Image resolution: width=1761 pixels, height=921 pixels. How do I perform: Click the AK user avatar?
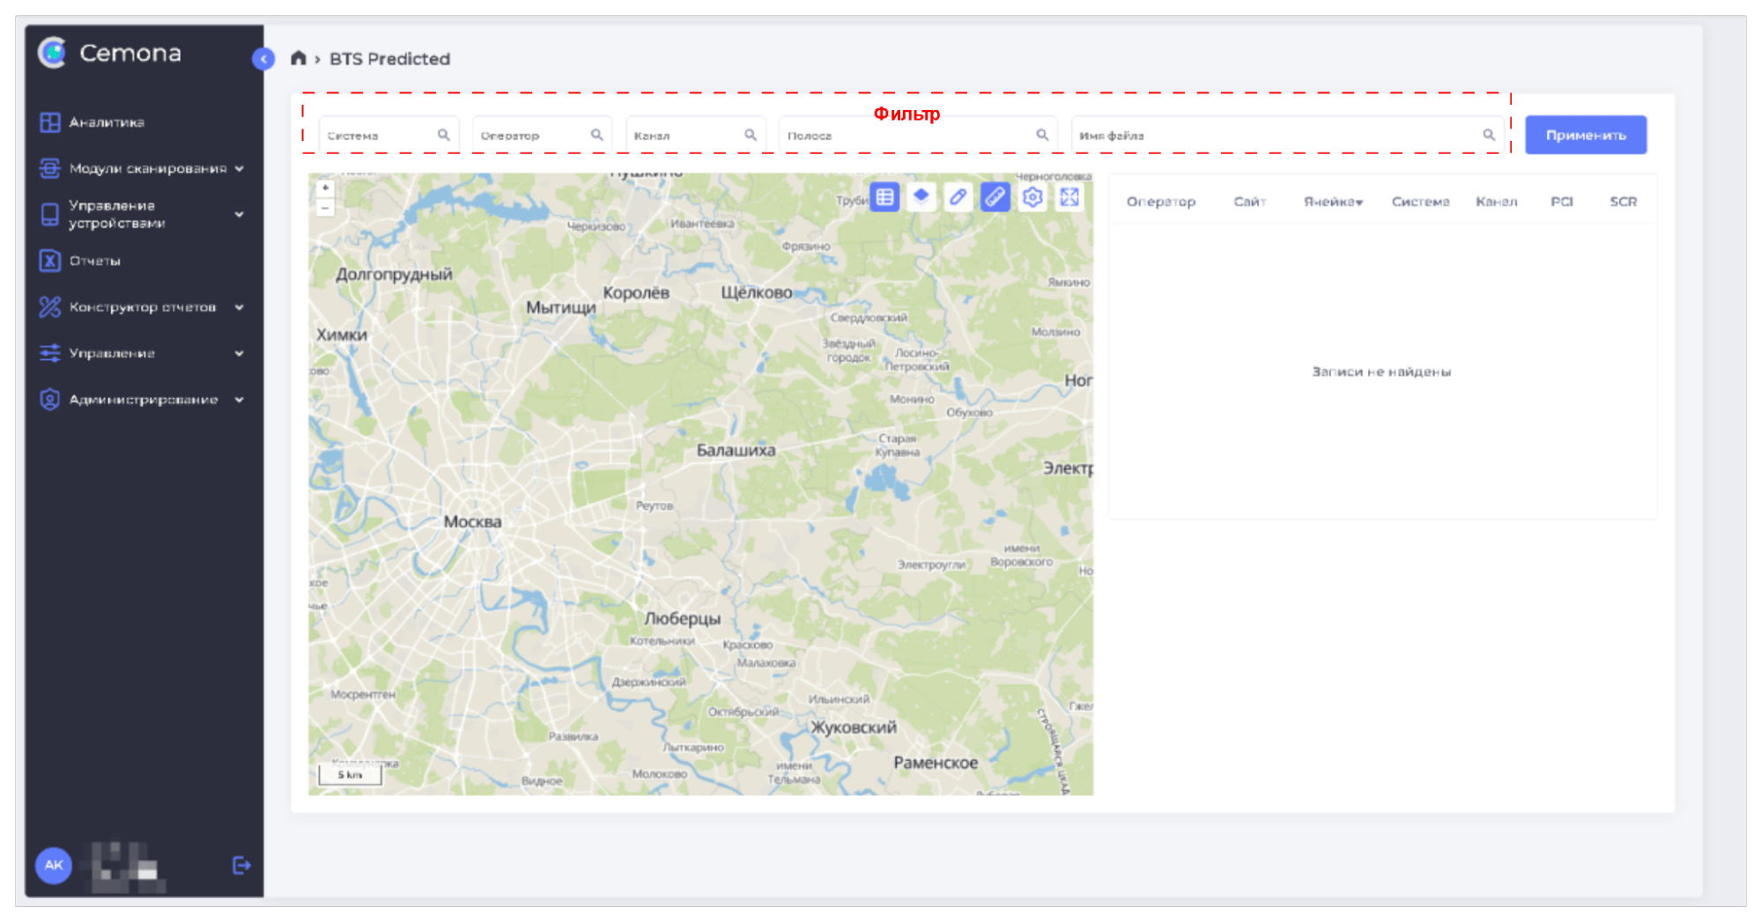tap(54, 866)
